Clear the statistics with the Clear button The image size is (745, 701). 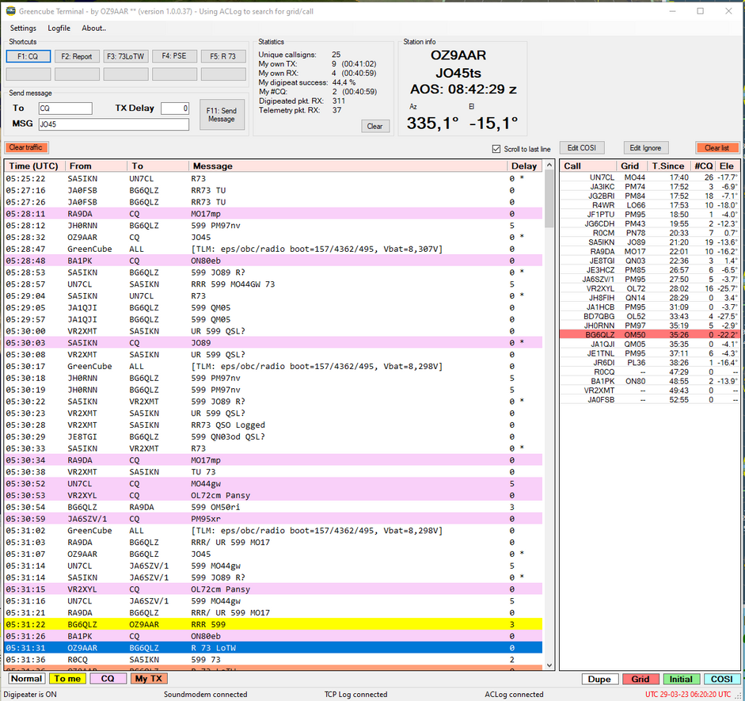coord(375,127)
